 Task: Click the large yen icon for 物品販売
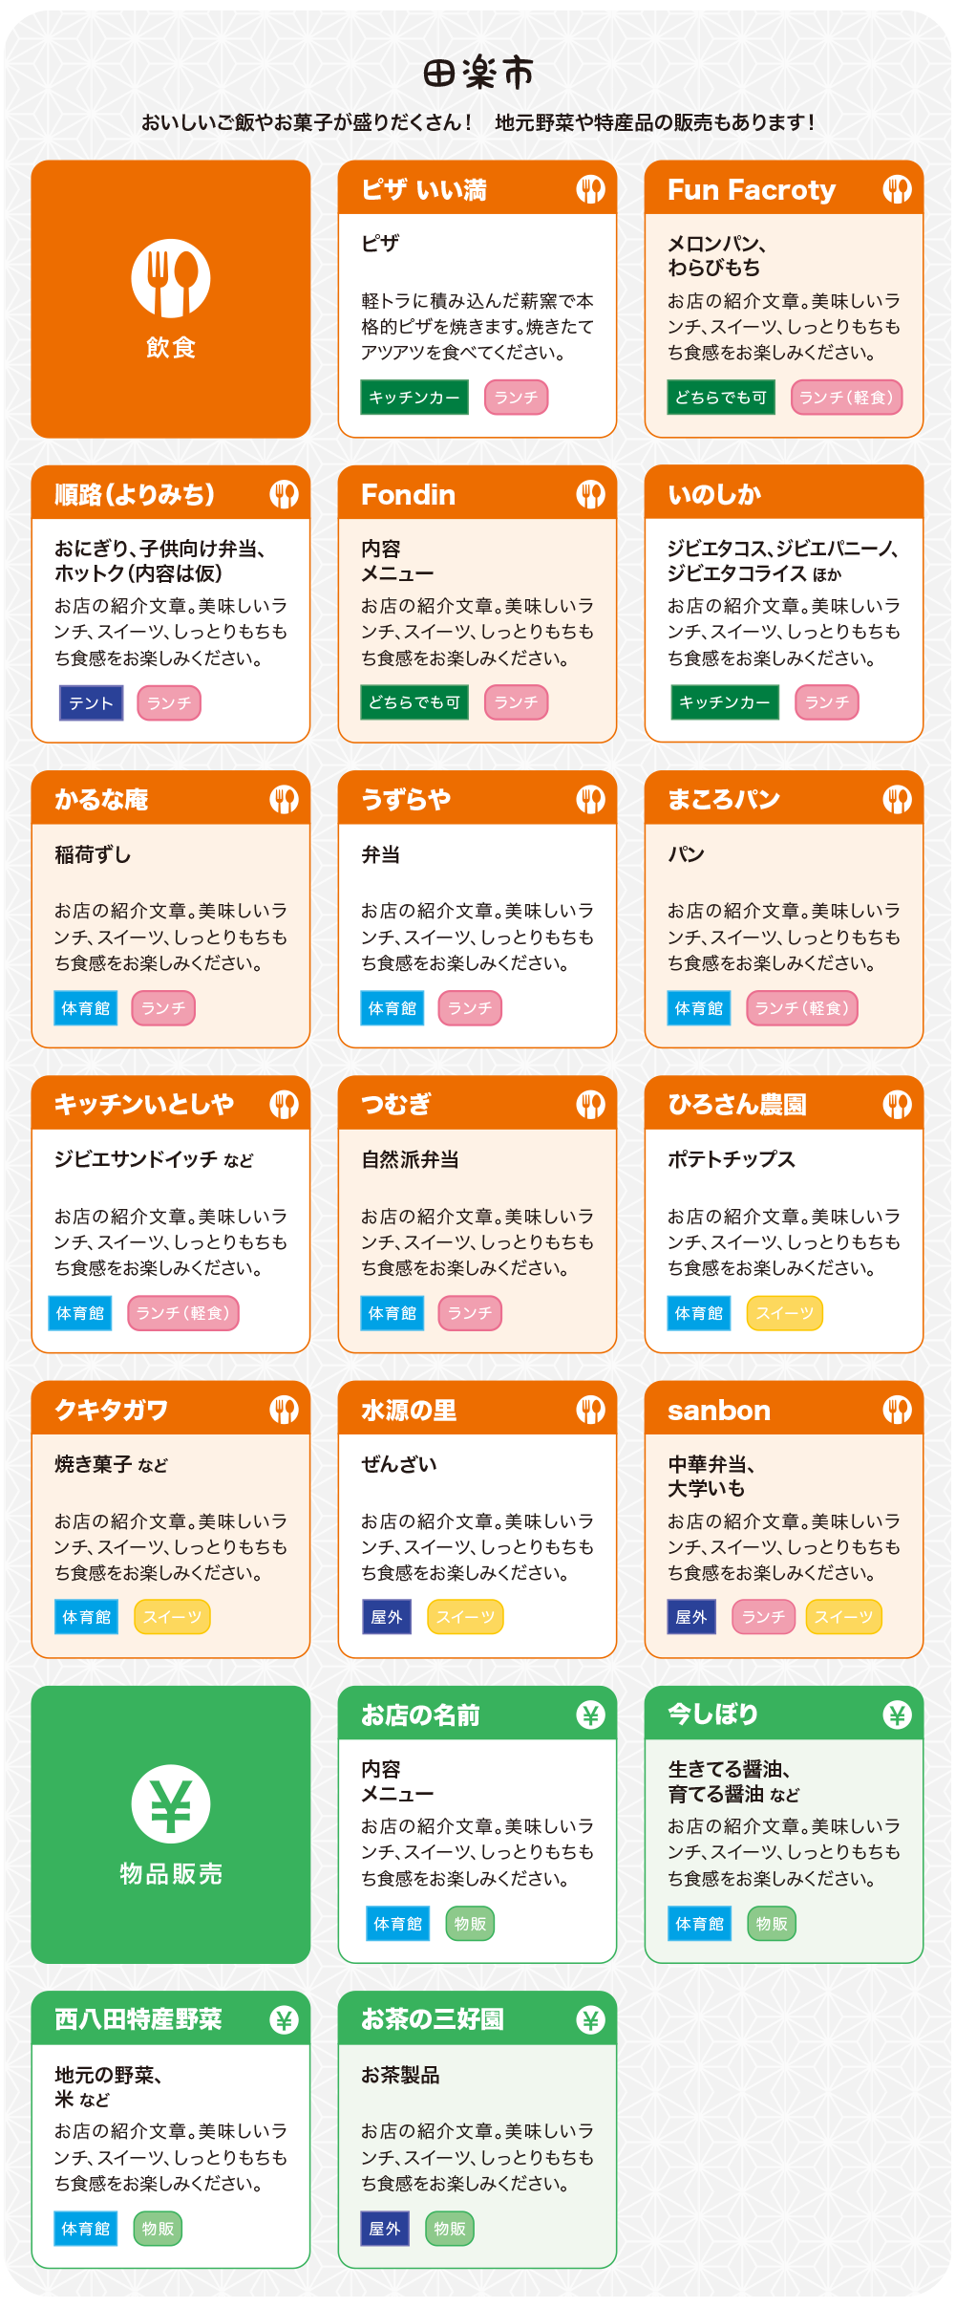[x=171, y=1803]
